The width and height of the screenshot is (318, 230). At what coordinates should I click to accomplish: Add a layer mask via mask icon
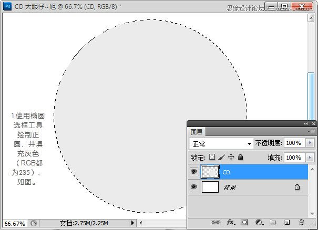tap(244, 222)
